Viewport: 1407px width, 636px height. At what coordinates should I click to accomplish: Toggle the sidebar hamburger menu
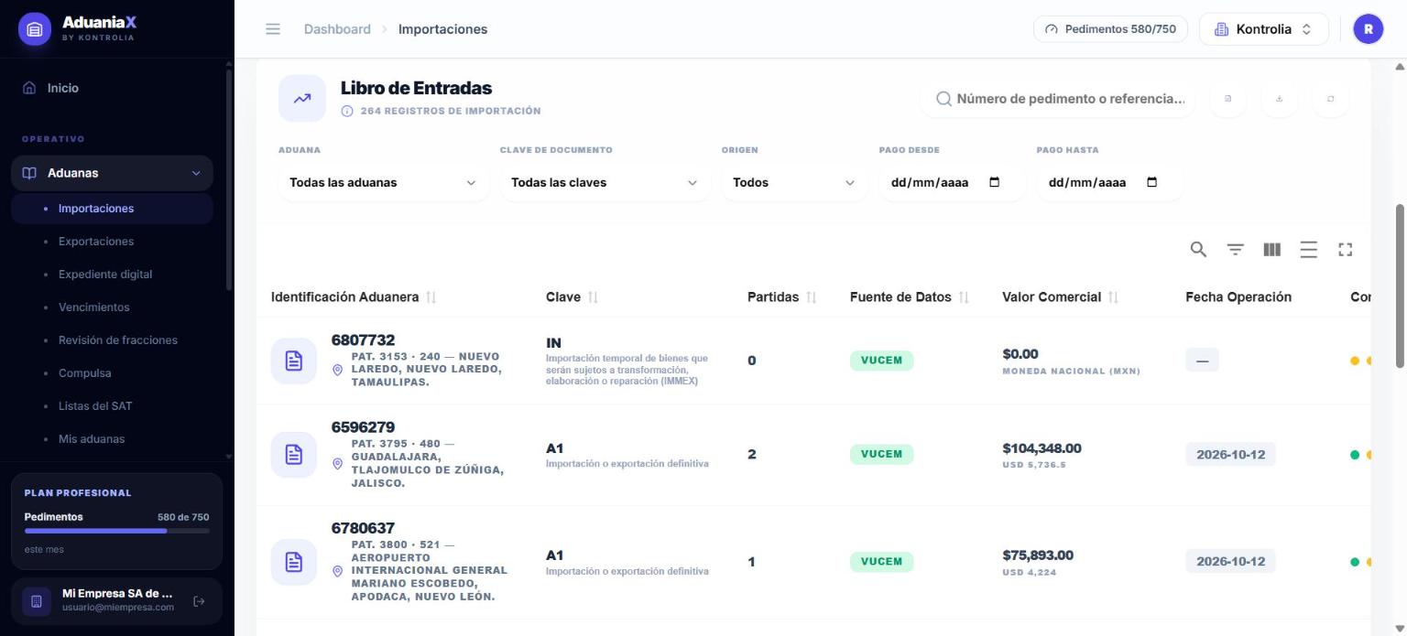[x=273, y=29]
